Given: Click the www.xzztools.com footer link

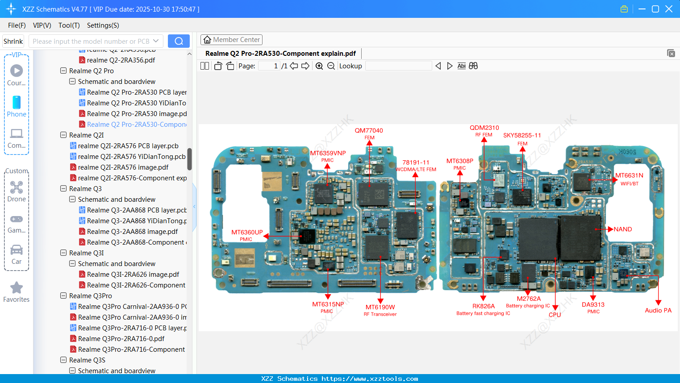Looking at the screenshot, I should point(370,379).
